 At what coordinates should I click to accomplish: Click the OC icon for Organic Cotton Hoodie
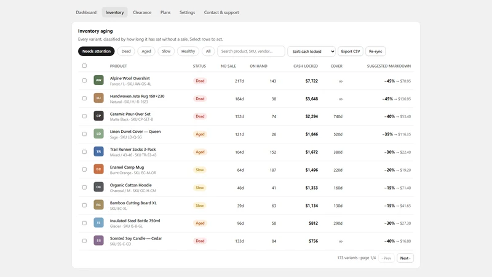[98, 187]
